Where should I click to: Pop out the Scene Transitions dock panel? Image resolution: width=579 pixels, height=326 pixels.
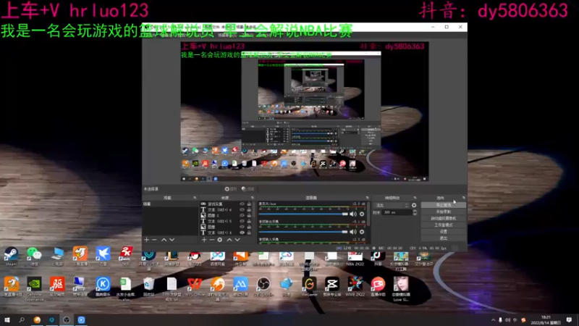[415, 198]
